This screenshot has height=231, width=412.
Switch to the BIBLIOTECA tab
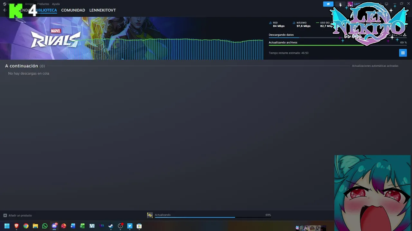(x=46, y=10)
